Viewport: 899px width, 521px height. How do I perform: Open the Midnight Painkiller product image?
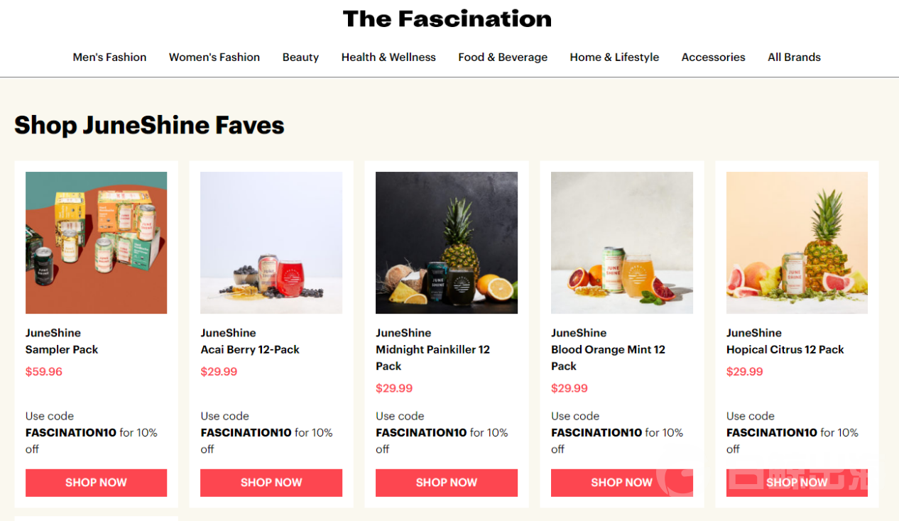tap(447, 243)
